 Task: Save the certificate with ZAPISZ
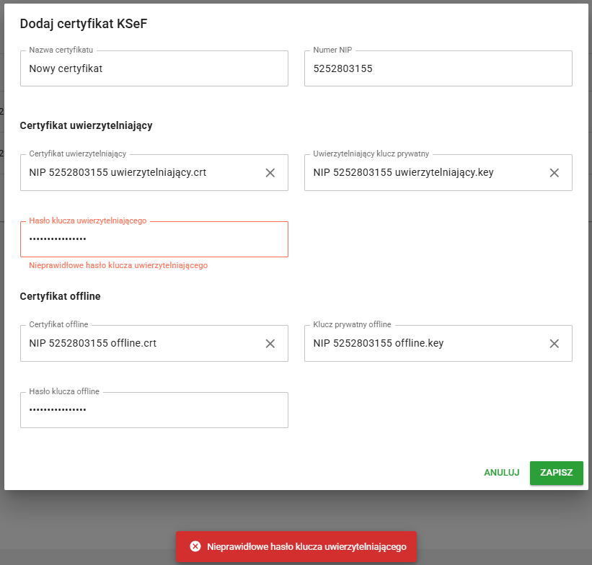(556, 473)
